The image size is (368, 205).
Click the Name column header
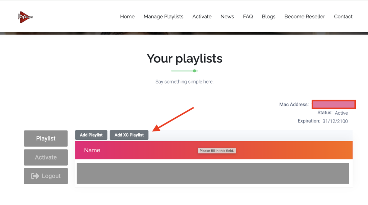coord(92,150)
